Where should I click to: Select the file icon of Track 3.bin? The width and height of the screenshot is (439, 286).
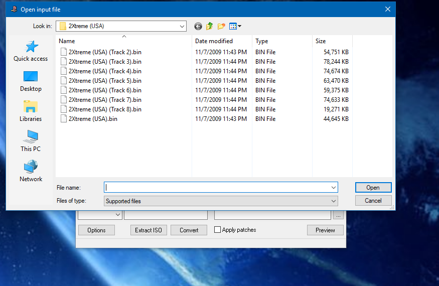pyautogui.click(x=64, y=62)
